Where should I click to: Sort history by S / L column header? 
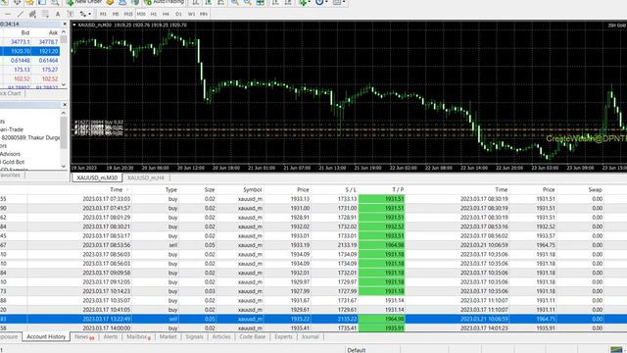click(351, 189)
